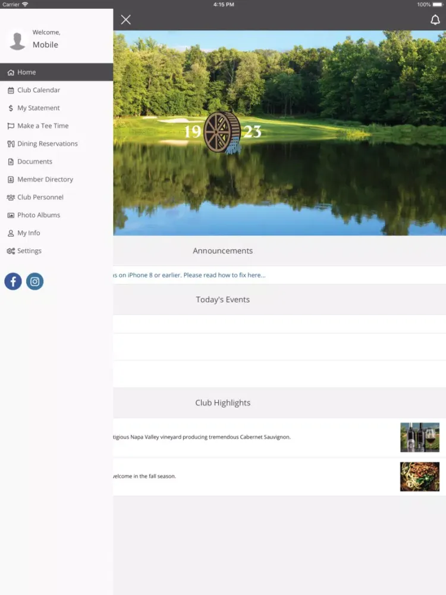The image size is (446, 595).
Task: Close the side menu with X icon
Action: point(126,20)
